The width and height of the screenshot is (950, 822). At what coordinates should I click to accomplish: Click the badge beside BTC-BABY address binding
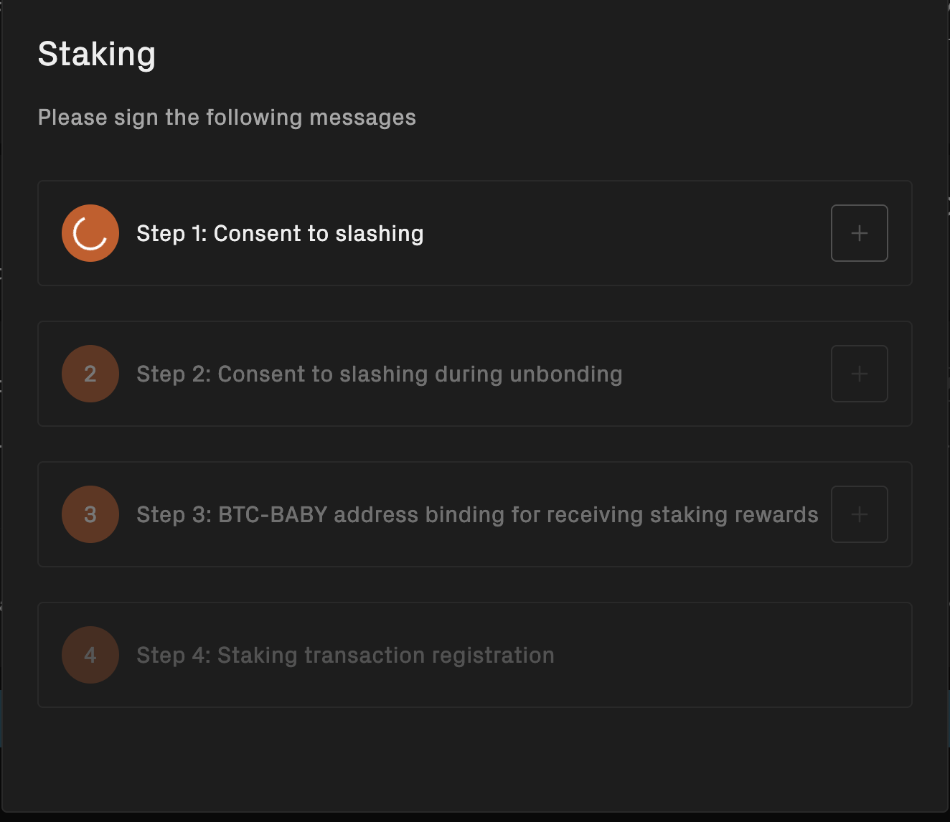pos(90,514)
